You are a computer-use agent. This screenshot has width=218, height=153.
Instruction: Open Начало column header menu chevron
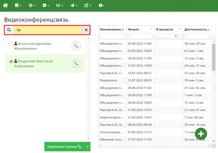pyautogui.click(x=152, y=29)
